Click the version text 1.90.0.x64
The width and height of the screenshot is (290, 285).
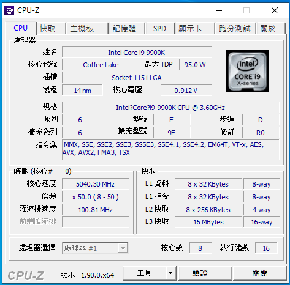click(97, 275)
